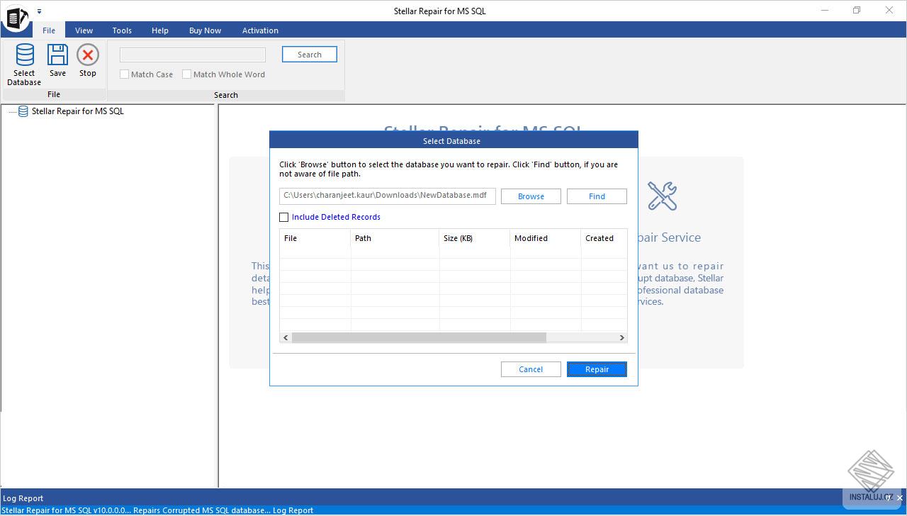Toggle the Match Case checkbox
The height and width of the screenshot is (516, 907).
click(x=125, y=74)
